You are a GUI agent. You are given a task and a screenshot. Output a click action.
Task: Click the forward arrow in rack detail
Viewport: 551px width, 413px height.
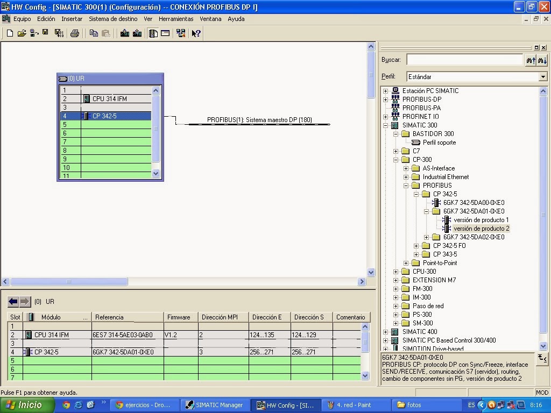[25, 301]
